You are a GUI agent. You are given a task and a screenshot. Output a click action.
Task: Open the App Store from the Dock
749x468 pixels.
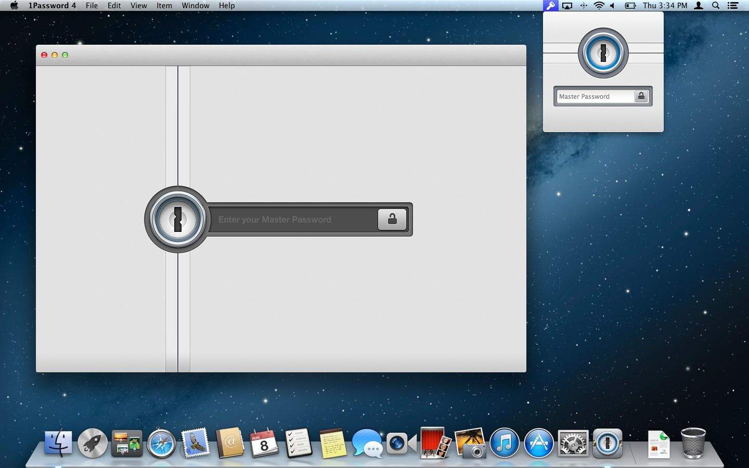pos(538,444)
